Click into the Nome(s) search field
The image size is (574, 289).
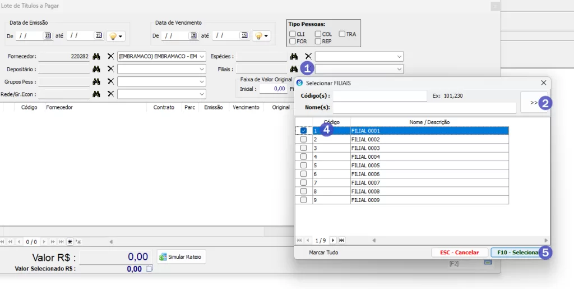point(424,107)
